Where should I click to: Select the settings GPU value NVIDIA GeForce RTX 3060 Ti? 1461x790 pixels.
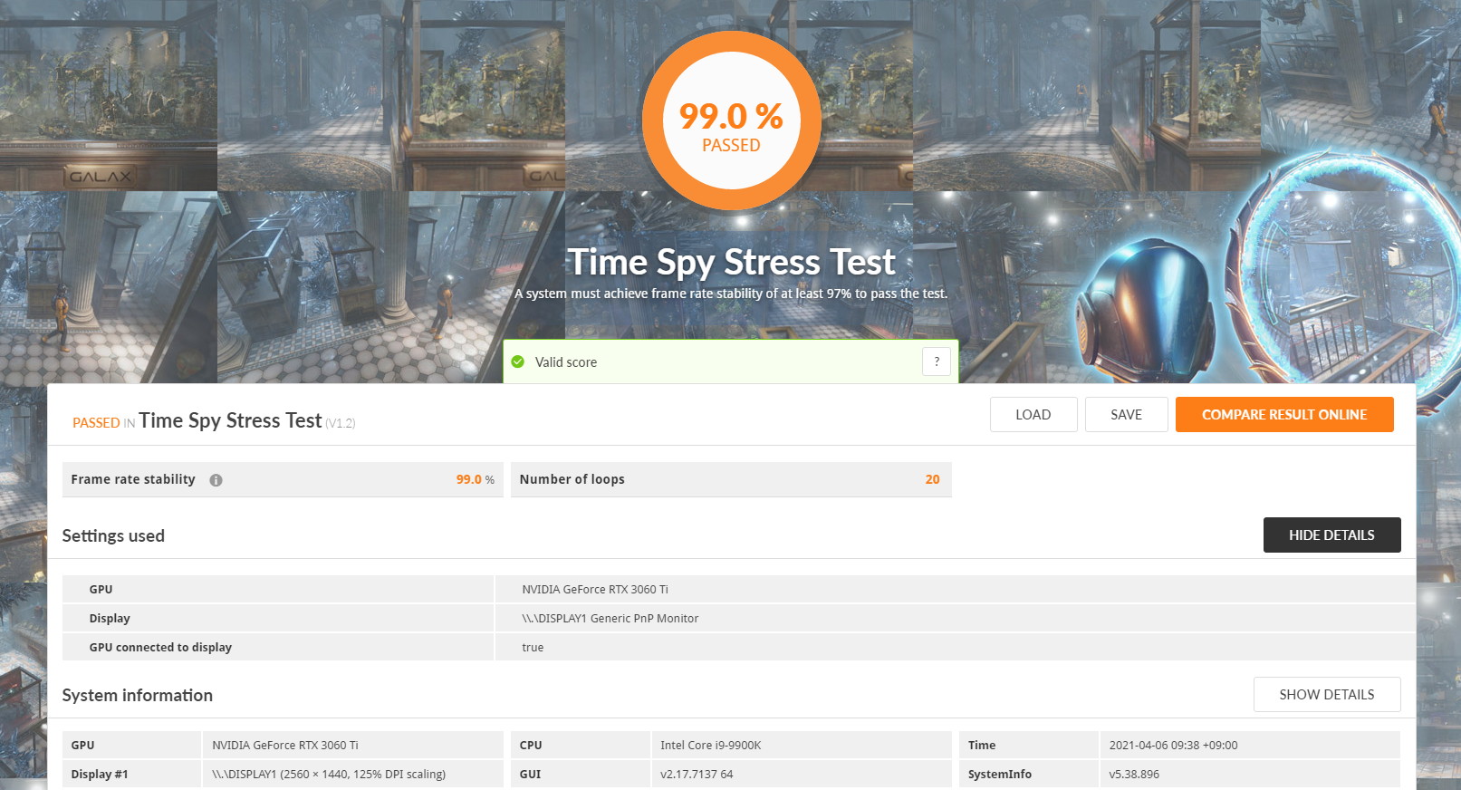point(595,590)
